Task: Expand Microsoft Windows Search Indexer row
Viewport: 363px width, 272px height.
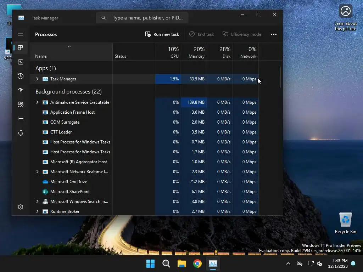Action: tap(37, 202)
